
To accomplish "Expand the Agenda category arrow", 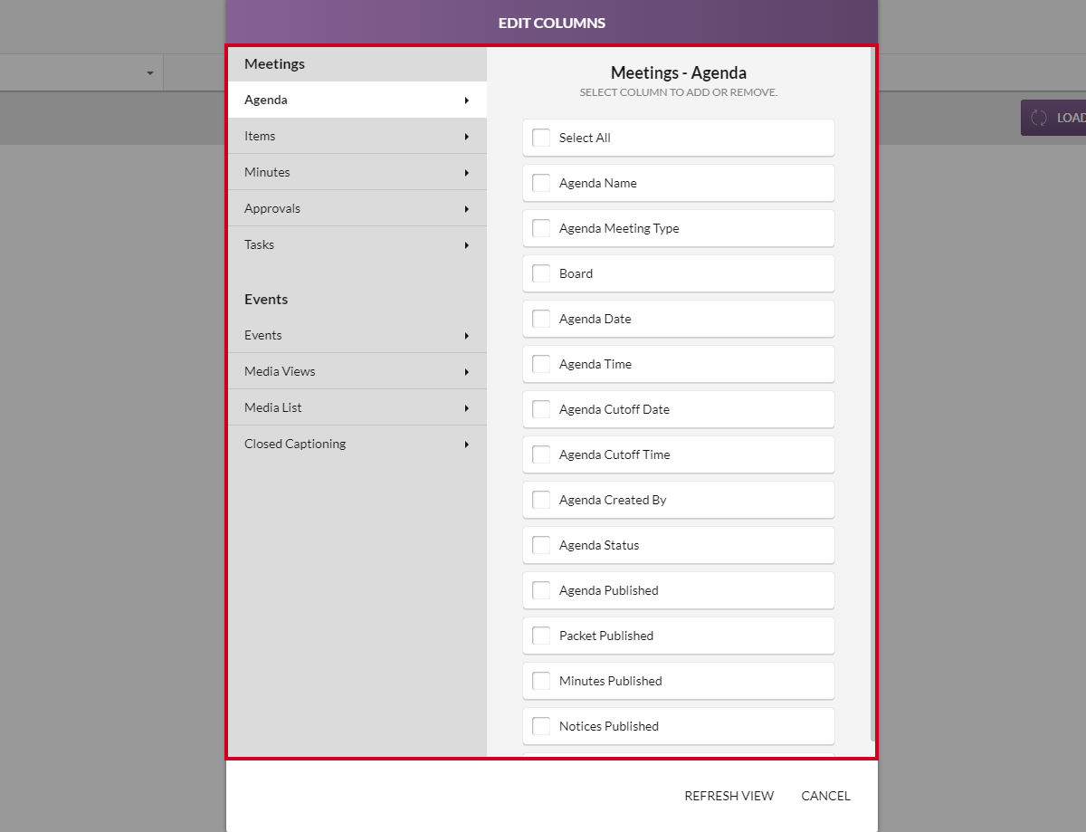I will click(x=467, y=100).
